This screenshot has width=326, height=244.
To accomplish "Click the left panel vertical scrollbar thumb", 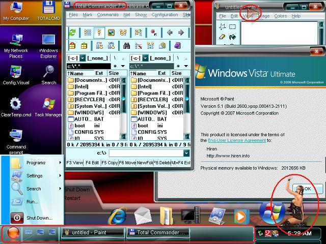I will (x=123, y=98).
